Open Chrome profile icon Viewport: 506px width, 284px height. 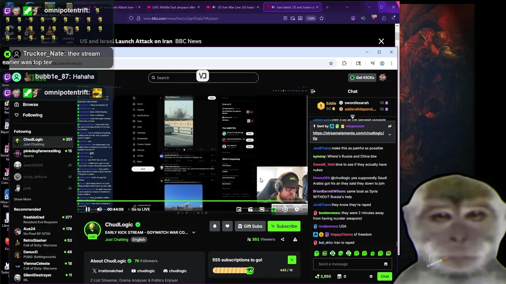tap(382, 64)
